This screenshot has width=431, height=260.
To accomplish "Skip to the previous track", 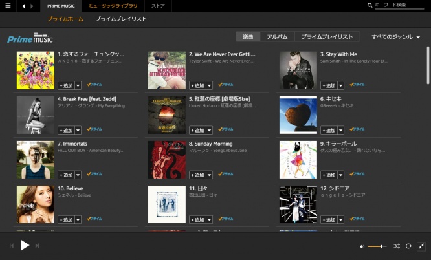I will 12,245.
